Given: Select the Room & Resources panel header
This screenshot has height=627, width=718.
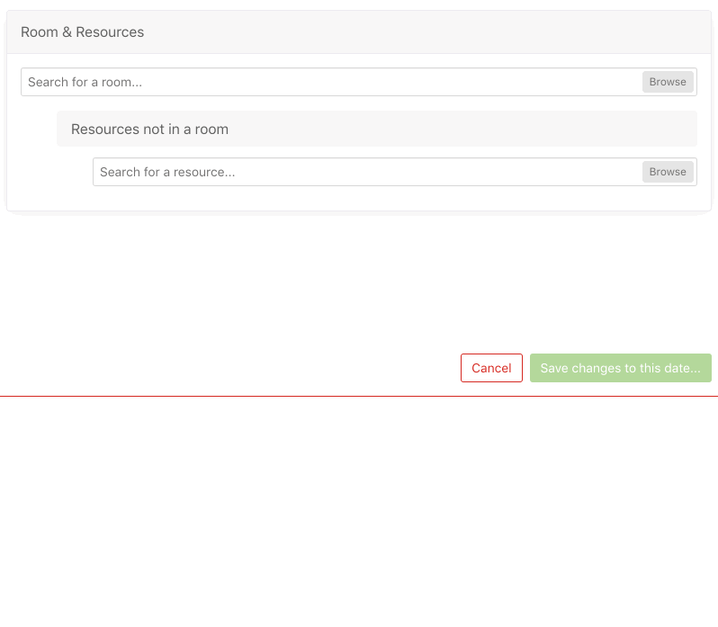Looking at the screenshot, I should [x=358, y=32].
